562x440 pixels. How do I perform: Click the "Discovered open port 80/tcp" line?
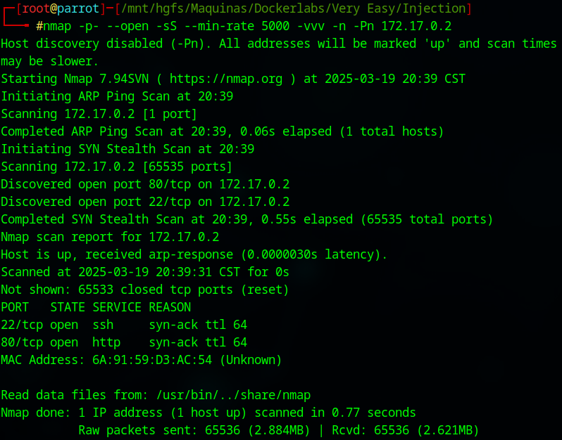click(145, 184)
